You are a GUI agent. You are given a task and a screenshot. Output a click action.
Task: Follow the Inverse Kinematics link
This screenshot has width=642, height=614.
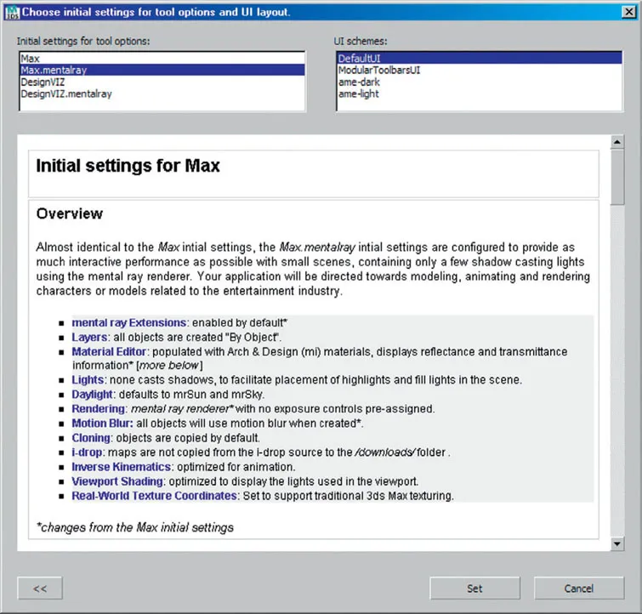pyautogui.click(x=120, y=467)
